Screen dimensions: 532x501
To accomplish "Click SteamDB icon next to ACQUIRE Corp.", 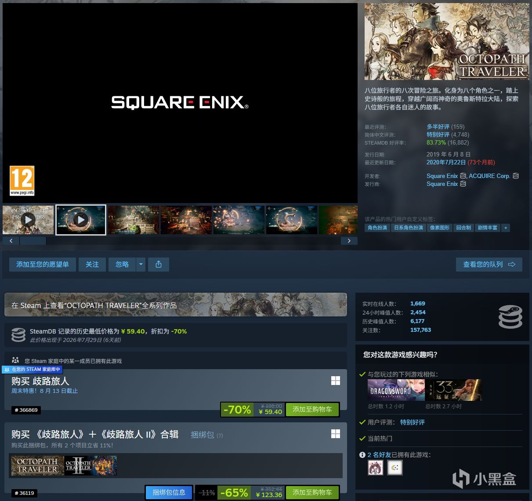I will click(516, 176).
